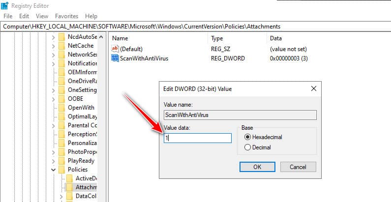This screenshot has width=391, height=202.
Task: Click the OptimalLay folder icon
Action: click(61, 116)
